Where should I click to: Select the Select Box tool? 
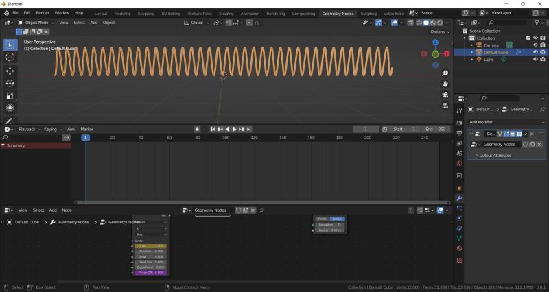click(x=10, y=45)
